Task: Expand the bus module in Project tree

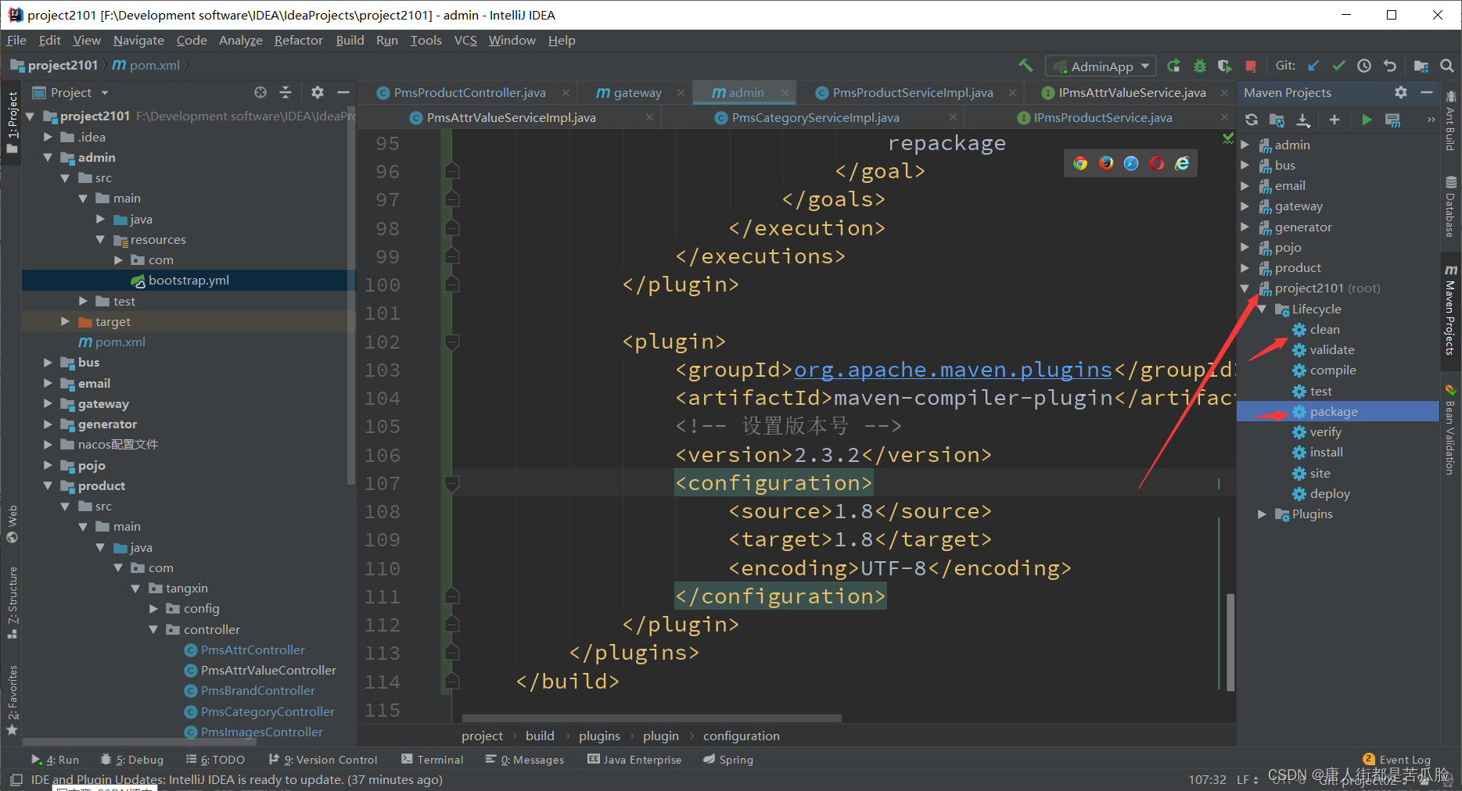Action: pyautogui.click(x=48, y=363)
